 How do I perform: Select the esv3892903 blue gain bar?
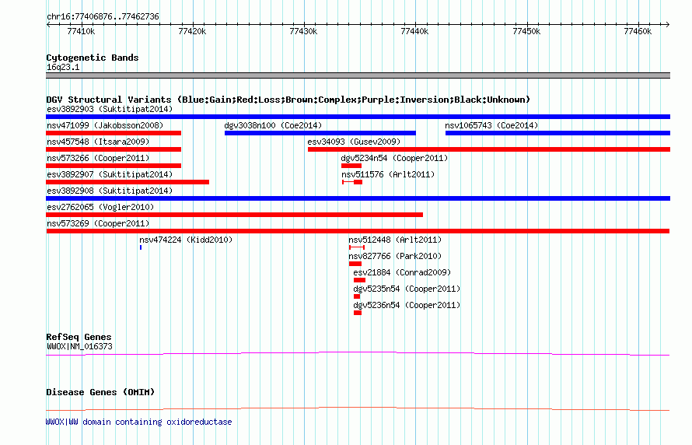358,117
